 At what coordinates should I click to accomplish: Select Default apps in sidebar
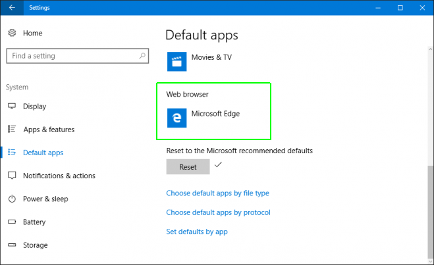tap(43, 153)
